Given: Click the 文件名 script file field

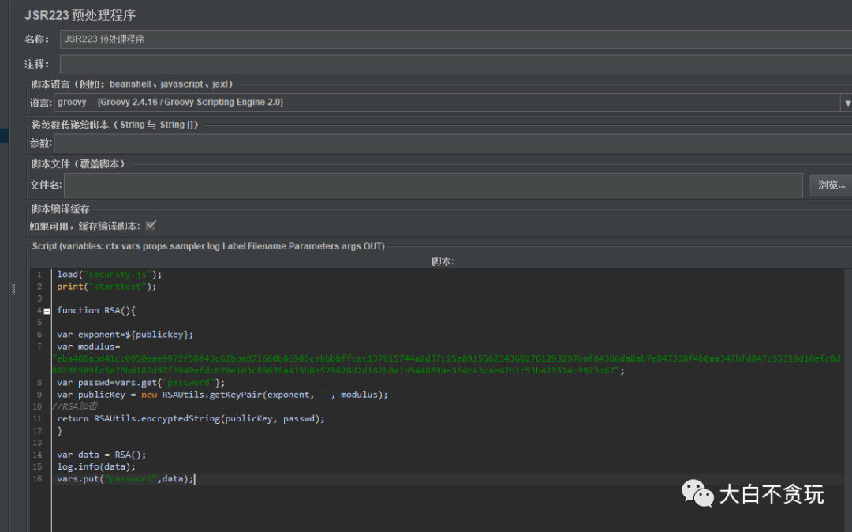Looking at the screenshot, I should point(433,185).
